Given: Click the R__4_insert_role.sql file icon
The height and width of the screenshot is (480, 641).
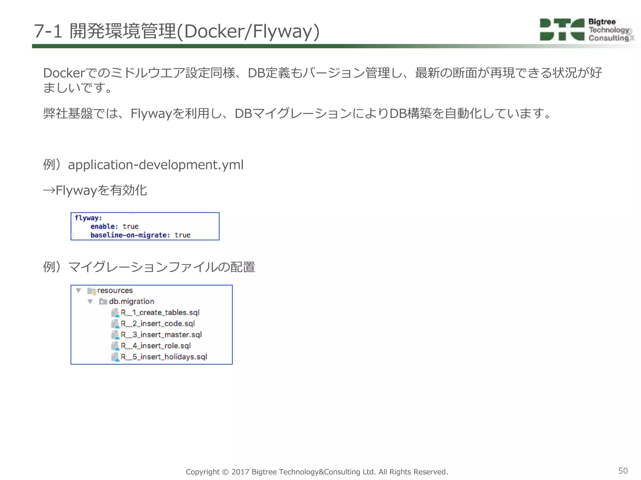Looking at the screenshot, I should pyautogui.click(x=115, y=346).
